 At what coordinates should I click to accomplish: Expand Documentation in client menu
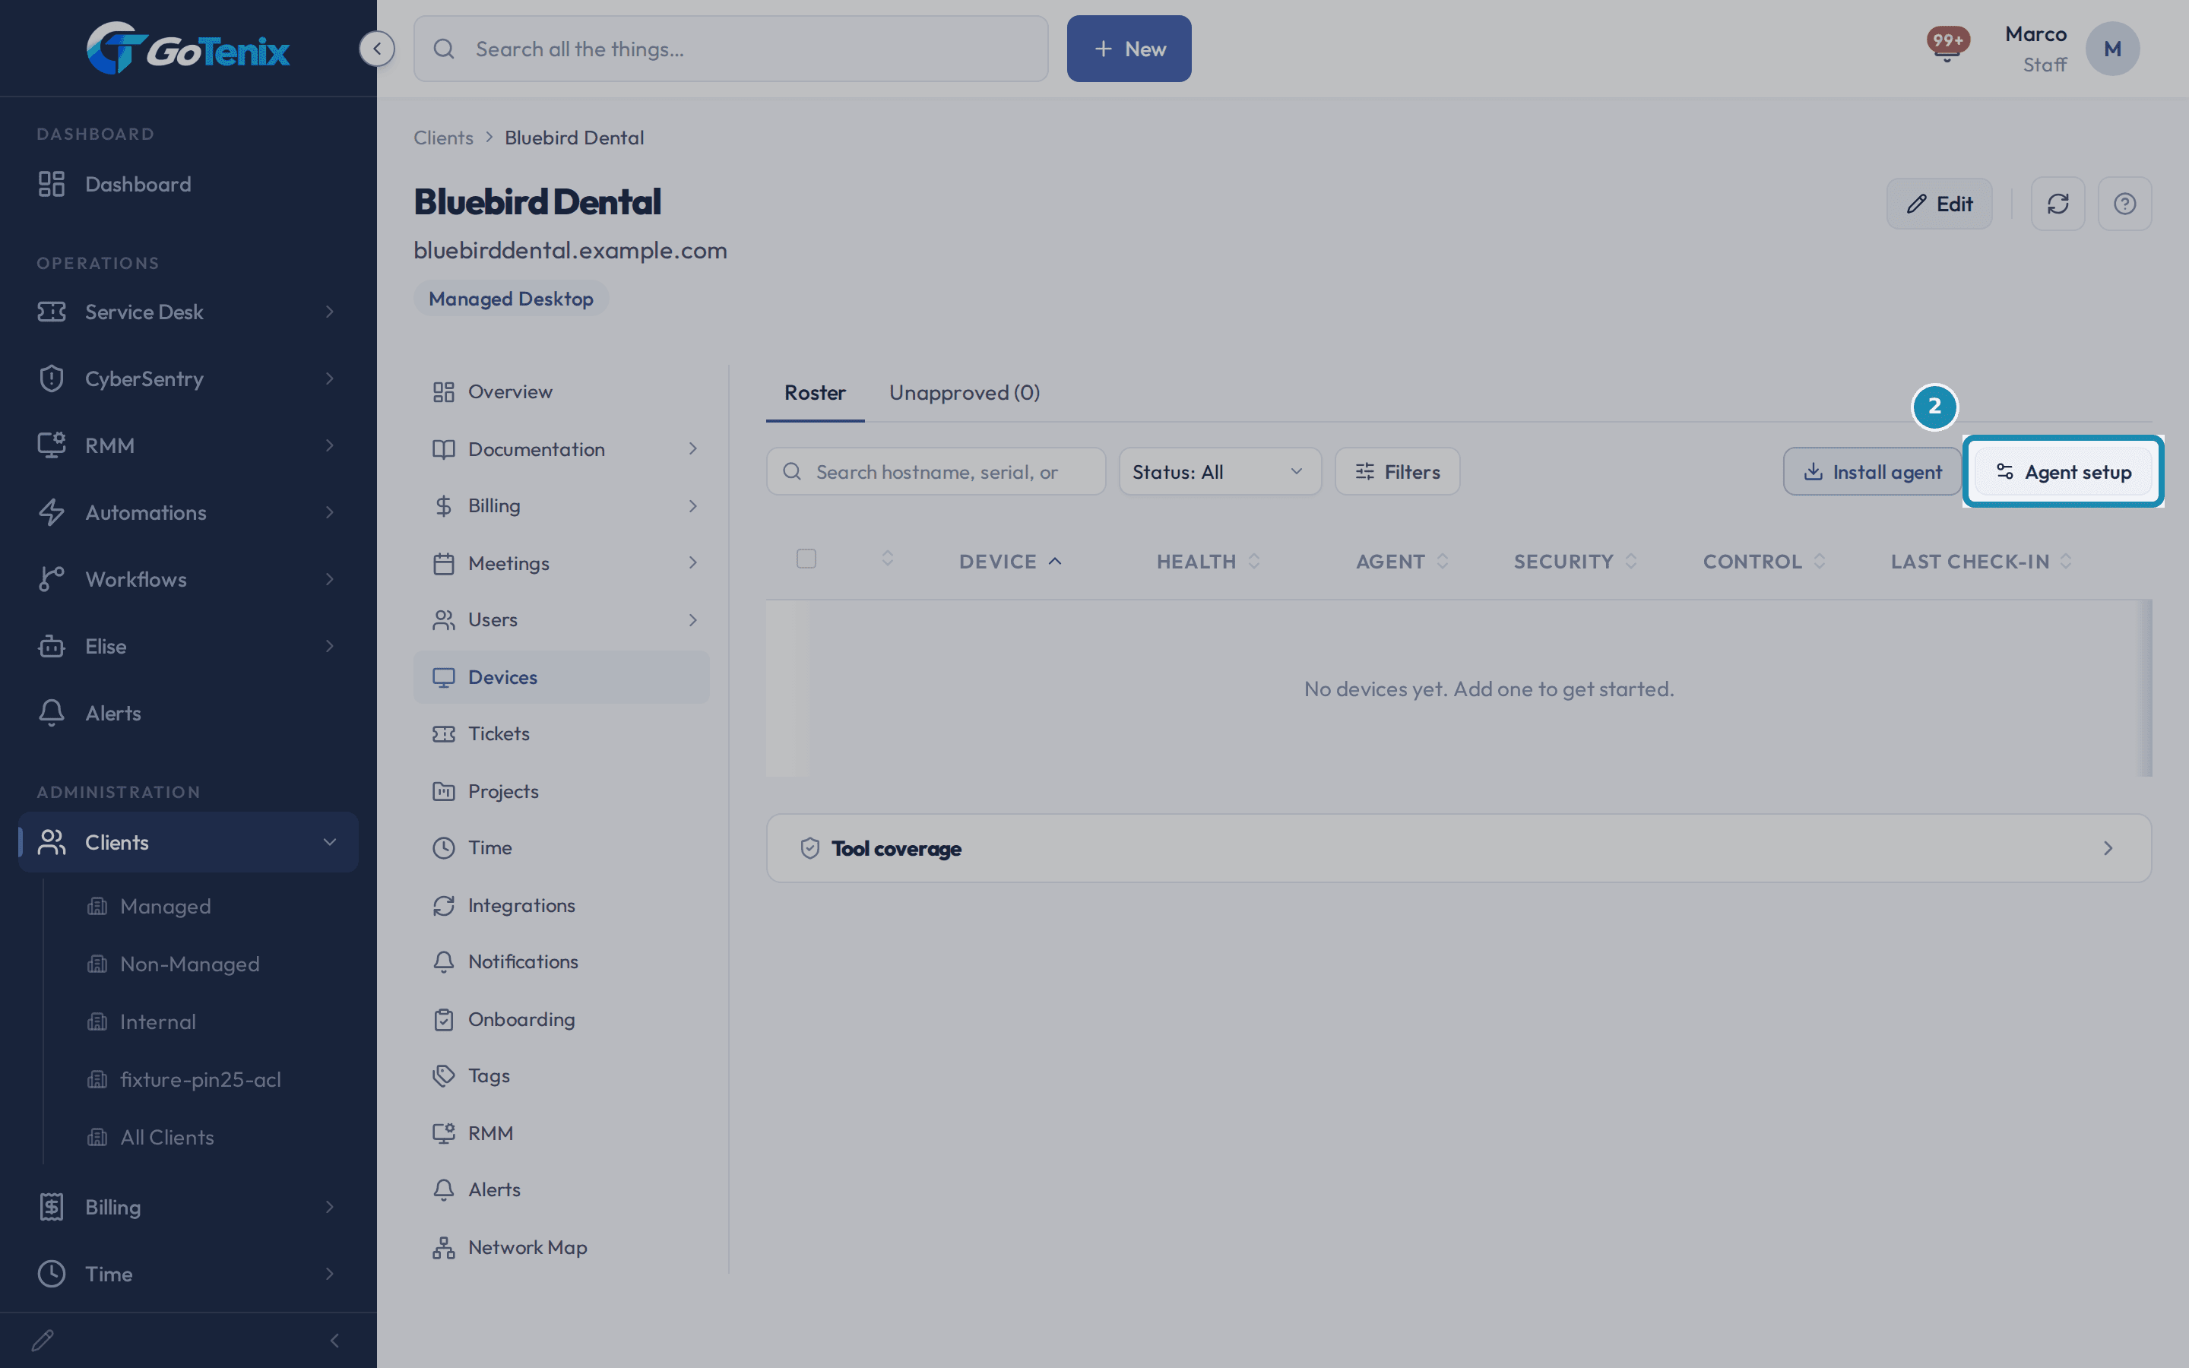(561, 448)
